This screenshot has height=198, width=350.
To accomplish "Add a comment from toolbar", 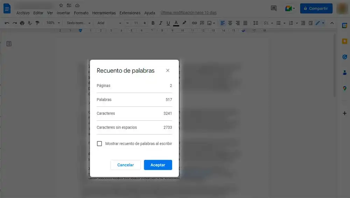I will pos(202,23).
